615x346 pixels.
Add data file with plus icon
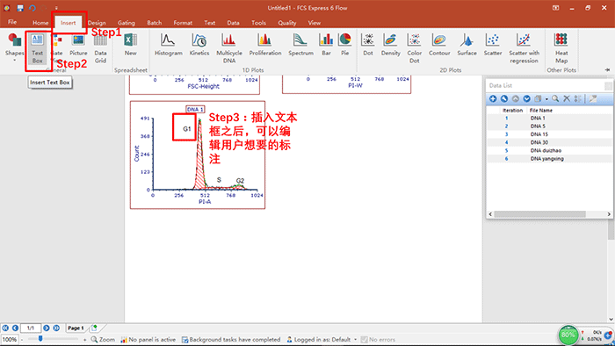coord(493,98)
